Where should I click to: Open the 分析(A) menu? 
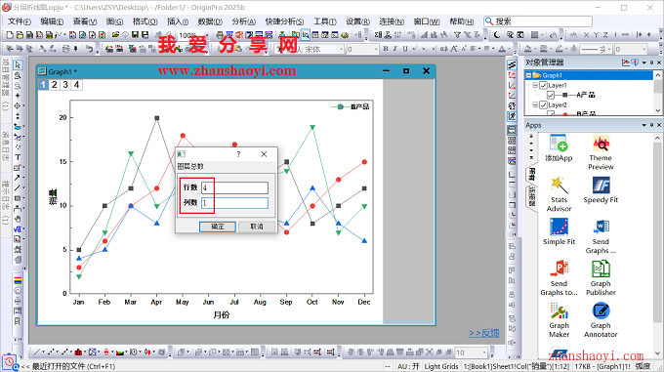(243, 21)
